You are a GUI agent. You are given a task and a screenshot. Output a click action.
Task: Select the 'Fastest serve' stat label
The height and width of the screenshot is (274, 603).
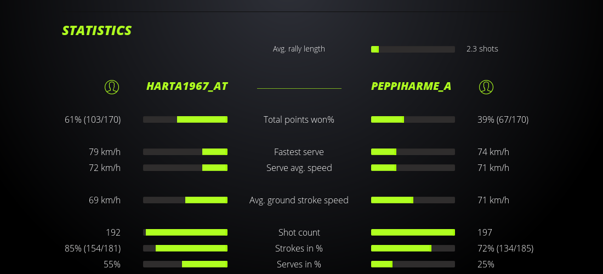[299, 152]
